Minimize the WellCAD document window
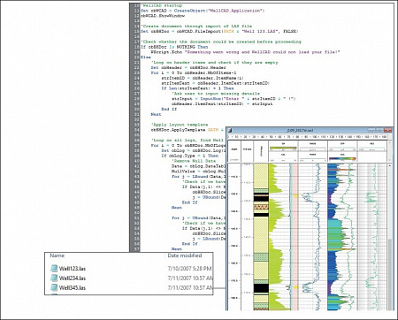Viewport: 398px width, 320px height. [x=371, y=130]
